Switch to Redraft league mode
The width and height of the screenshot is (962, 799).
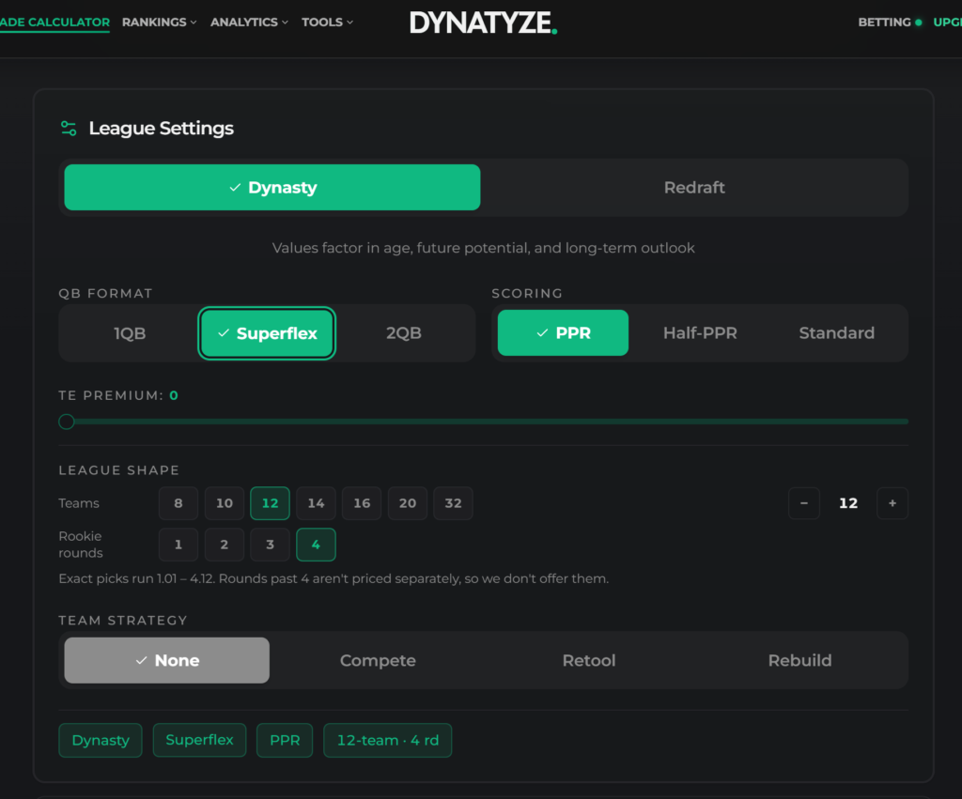pyautogui.click(x=694, y=187)
